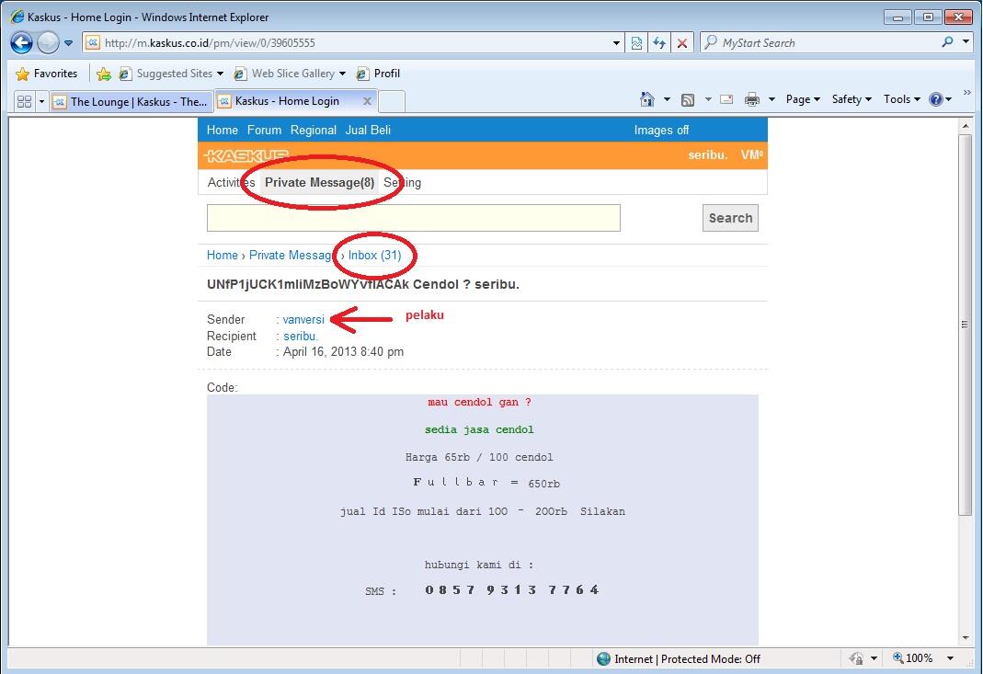Image resolution: width=983 pixels, height=674 pixels.
Task: Click the vertical scrollbar thumb
Action: 966,325
